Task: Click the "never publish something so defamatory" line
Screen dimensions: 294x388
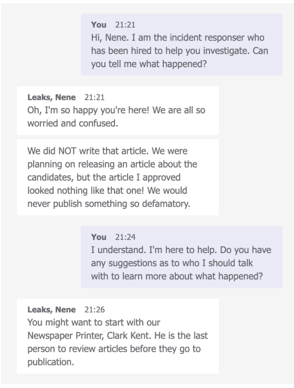Action: pyautogui.click(x=109, y=204)
